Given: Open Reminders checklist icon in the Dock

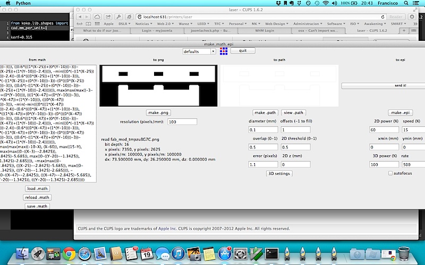Looking at the screenshot, I should (x=131, y=254).
